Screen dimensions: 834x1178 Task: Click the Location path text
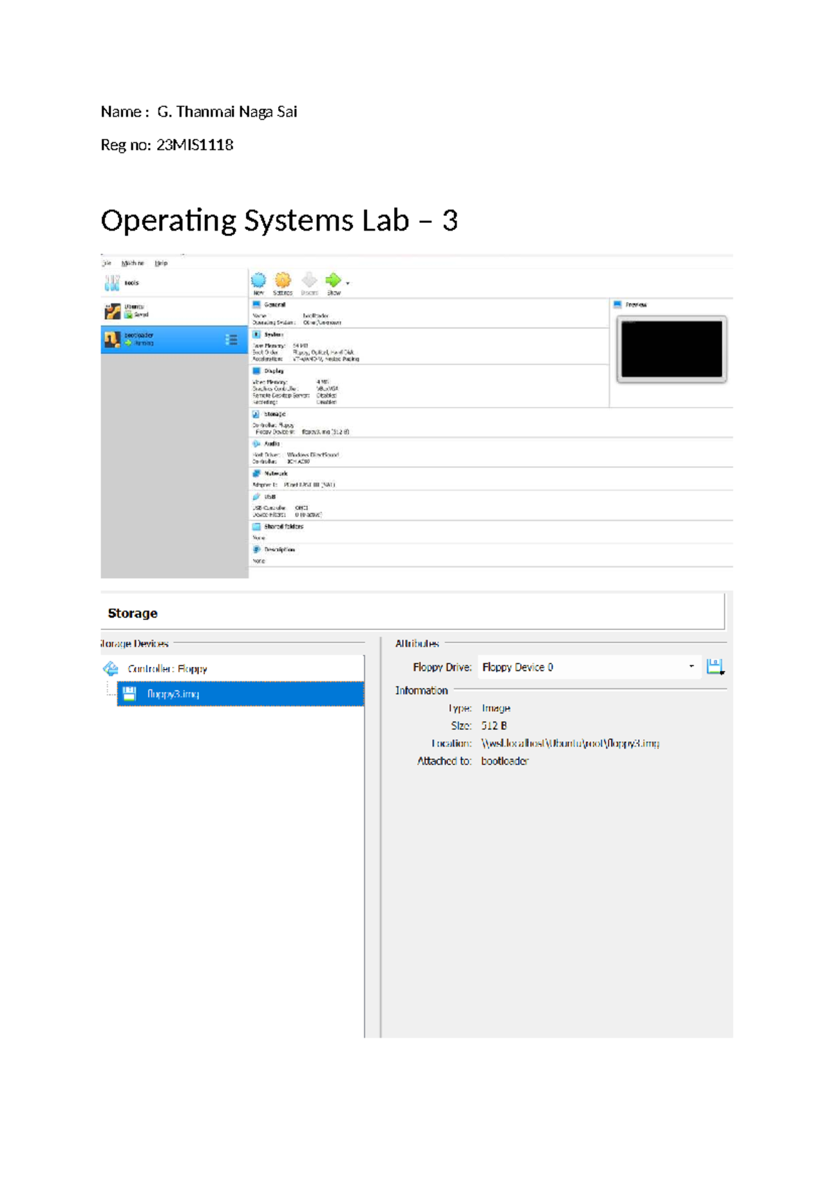click(570, 743)
